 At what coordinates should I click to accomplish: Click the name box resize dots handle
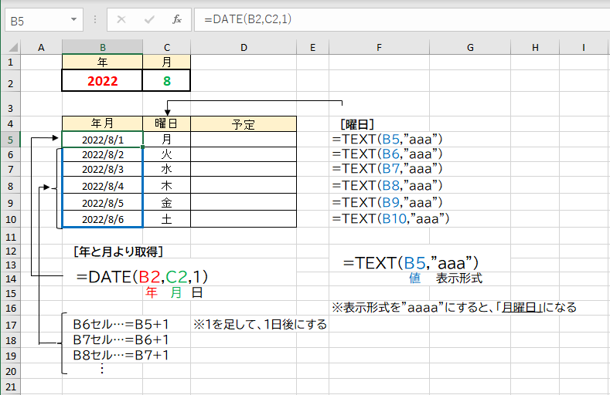coord(94,19)
